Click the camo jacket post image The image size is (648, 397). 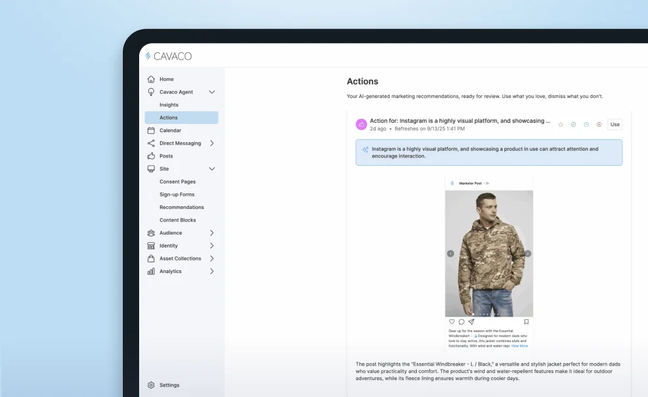489,253
